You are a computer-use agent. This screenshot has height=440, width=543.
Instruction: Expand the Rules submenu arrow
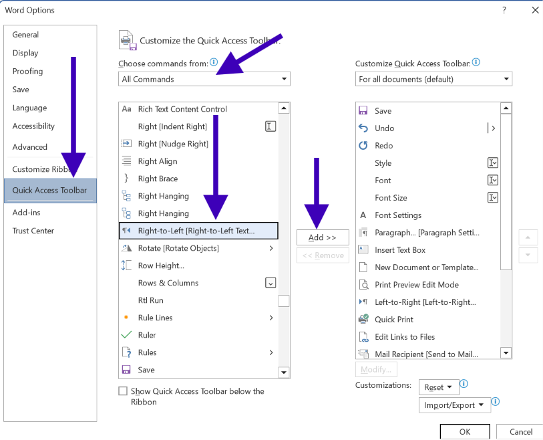pyautogui.click(x=271, y=352)
